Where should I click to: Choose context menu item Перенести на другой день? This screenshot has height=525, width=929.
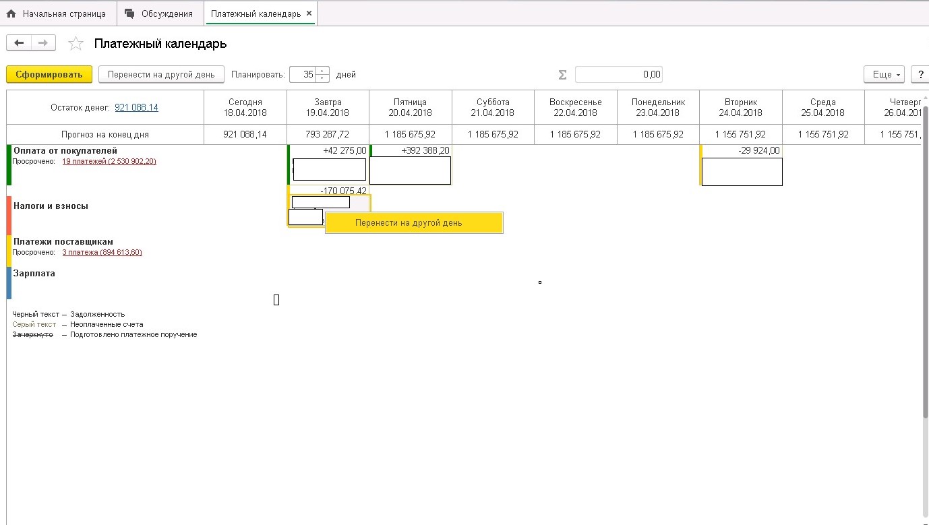pyautogui.click(x=414, y=222)
